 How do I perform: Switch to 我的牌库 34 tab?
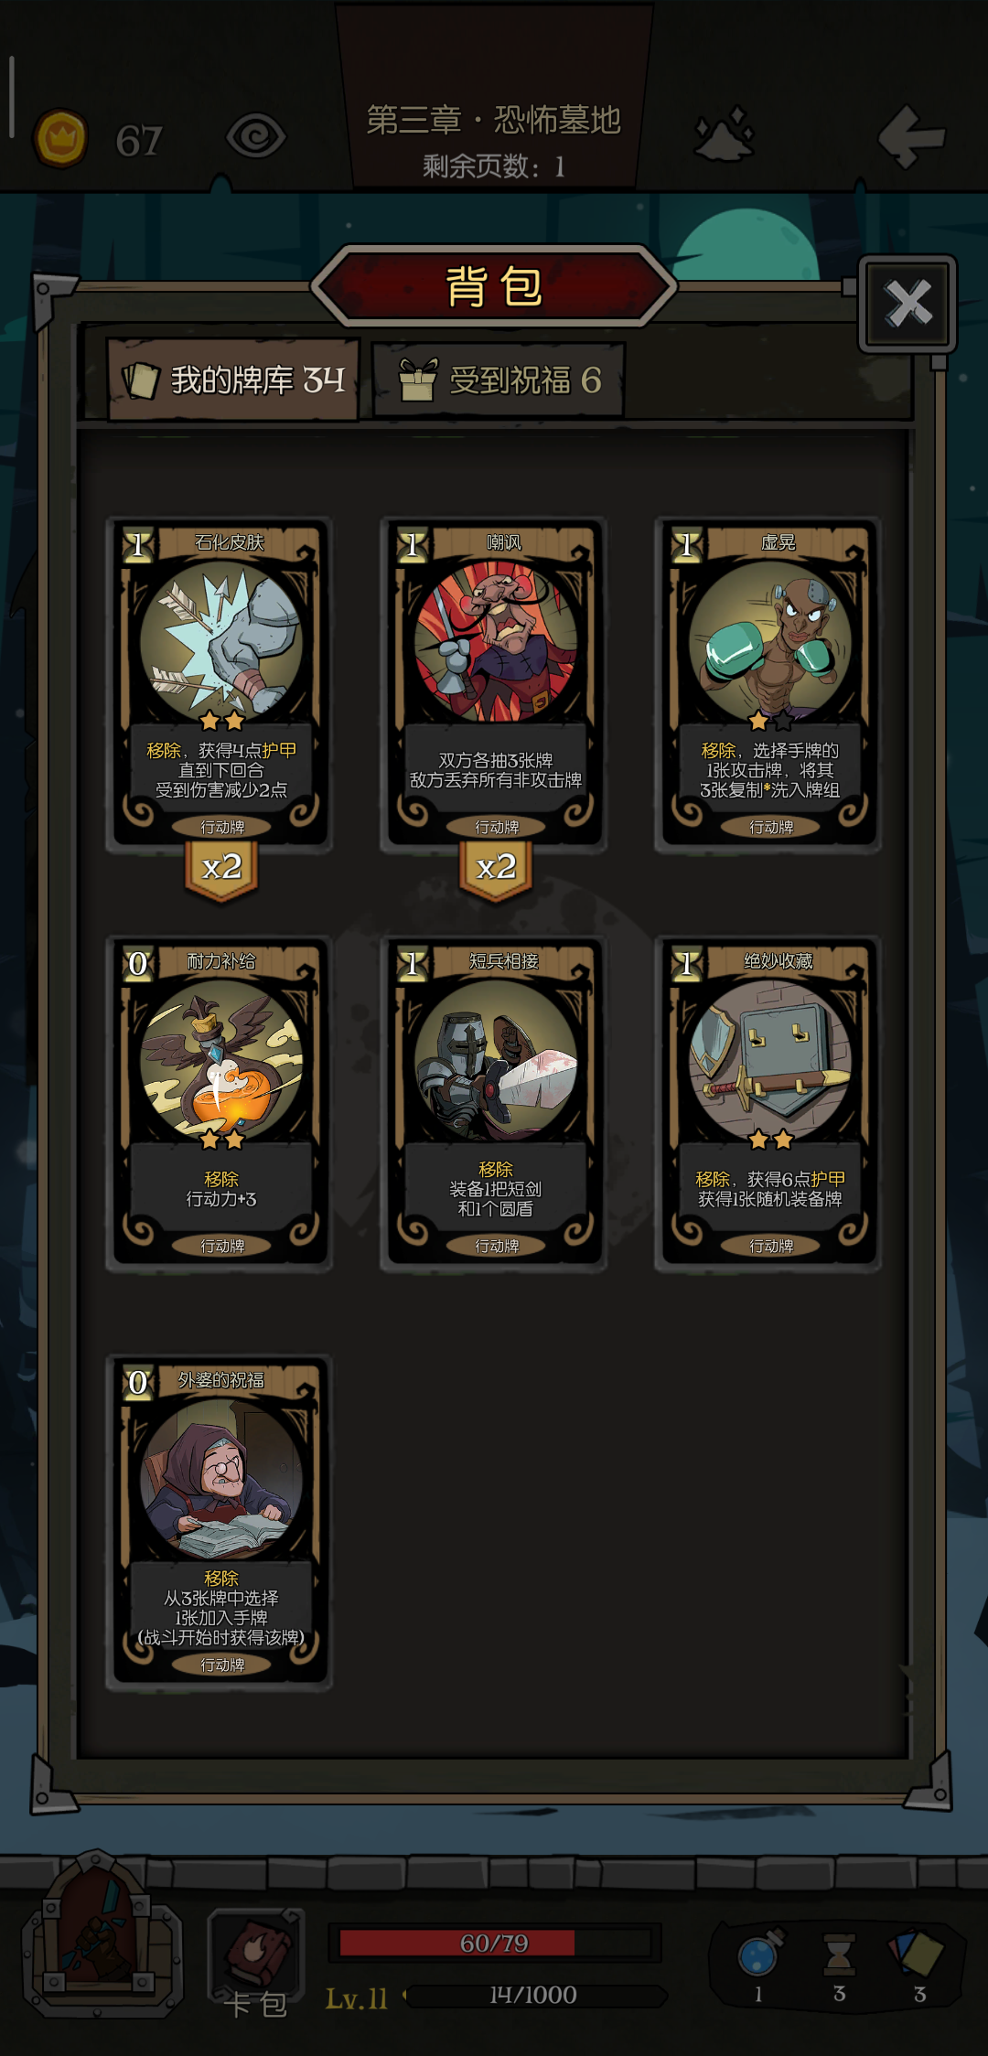coord(233,380)
